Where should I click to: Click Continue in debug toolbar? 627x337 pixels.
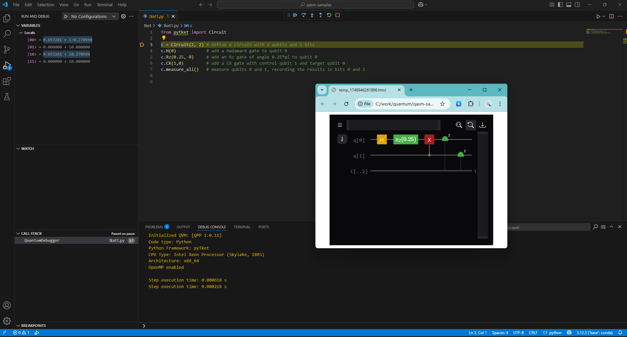tap(295, 15)
